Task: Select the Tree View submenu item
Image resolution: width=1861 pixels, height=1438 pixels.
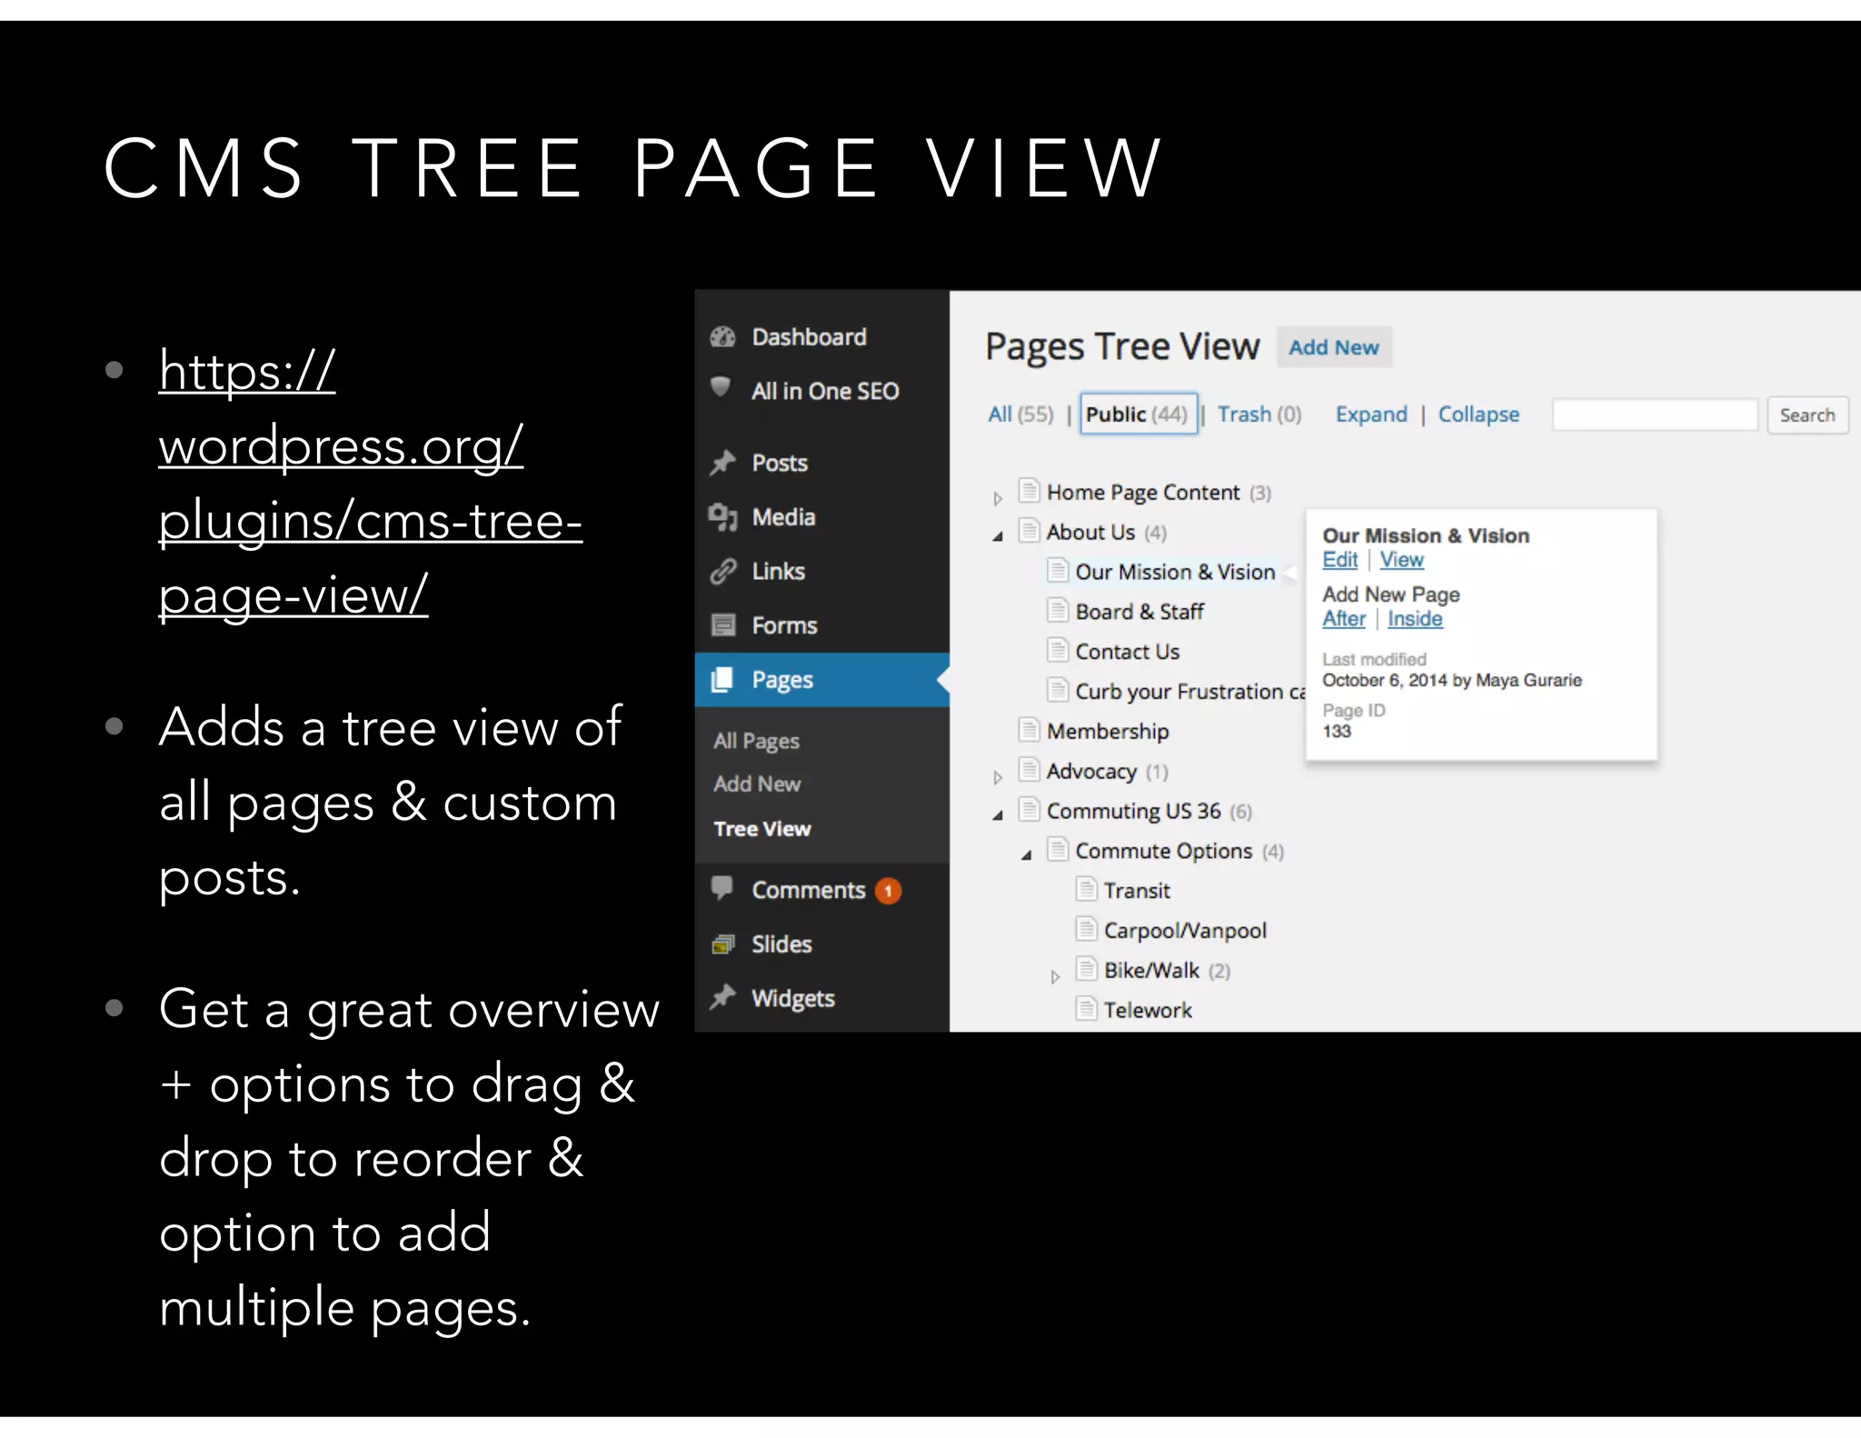Action: click(x=761, y=829)
